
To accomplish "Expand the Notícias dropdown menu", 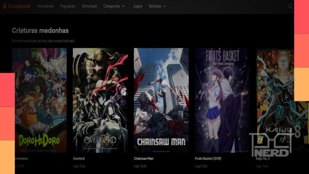I will [x=157, y=6].
